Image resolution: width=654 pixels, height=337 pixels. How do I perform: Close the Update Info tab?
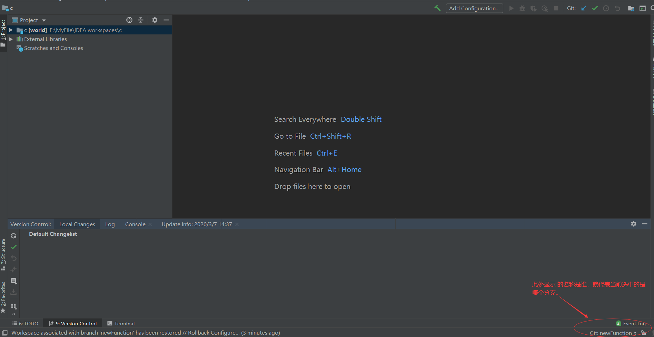pos(237,224)
